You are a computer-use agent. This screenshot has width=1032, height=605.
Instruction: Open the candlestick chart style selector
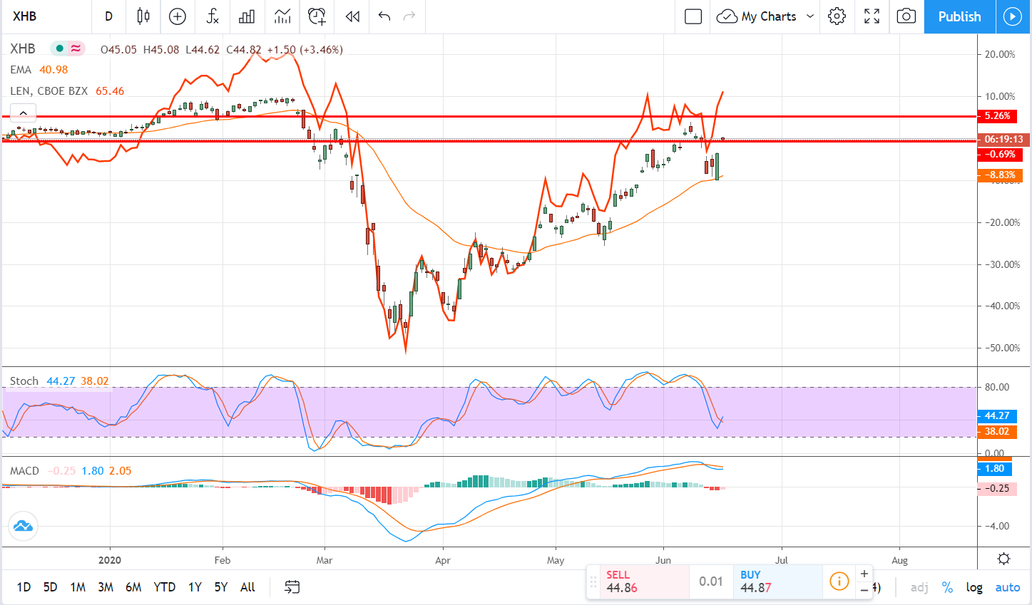pos(143,16)
